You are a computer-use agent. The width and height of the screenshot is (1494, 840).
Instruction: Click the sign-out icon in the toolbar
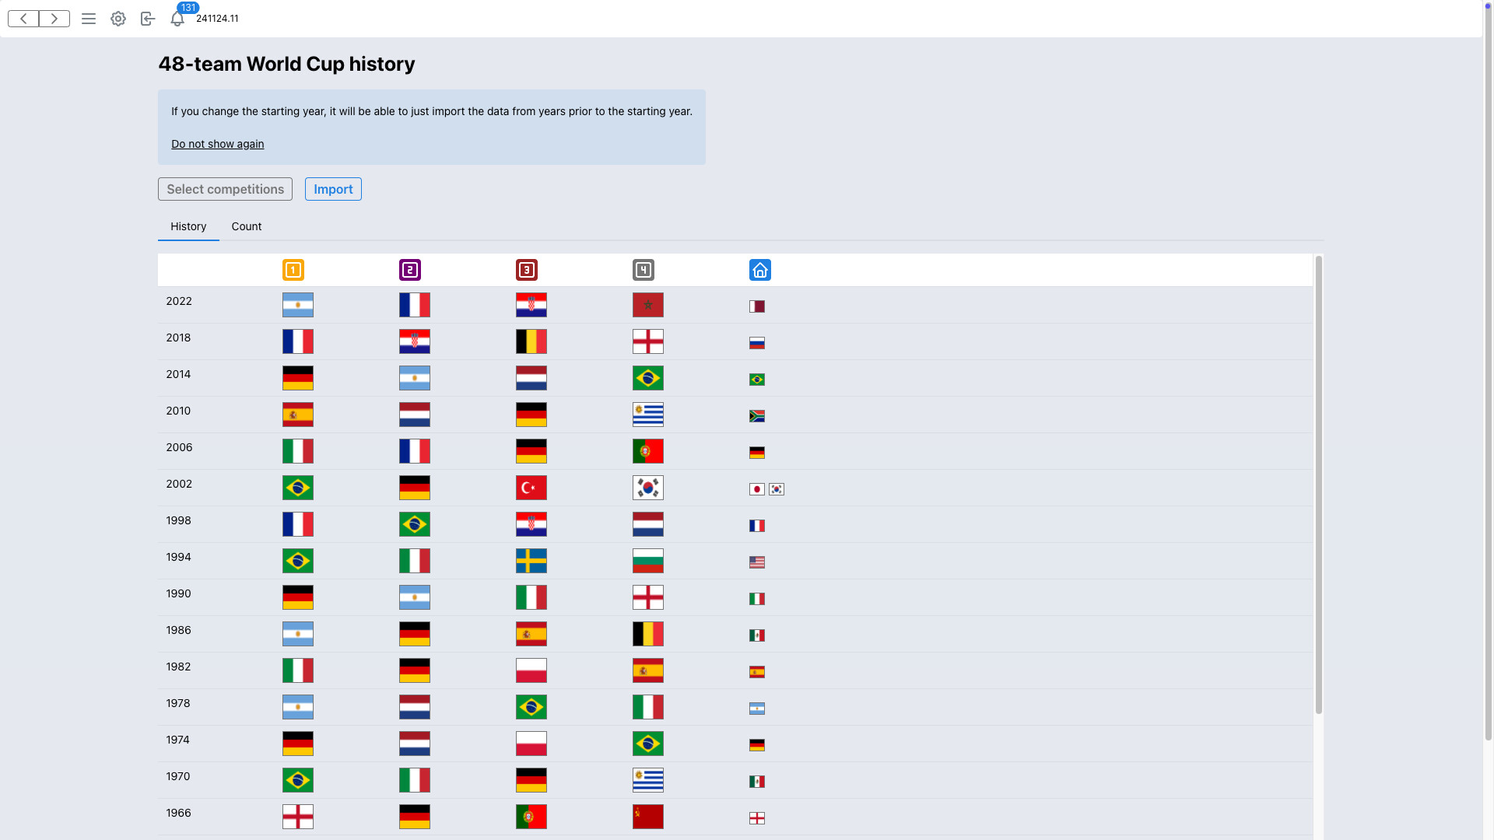148,19
